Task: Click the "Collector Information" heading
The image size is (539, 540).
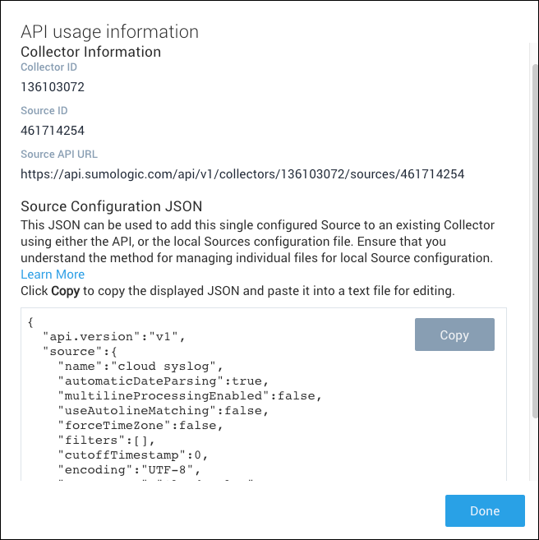Action: [90, 52]
